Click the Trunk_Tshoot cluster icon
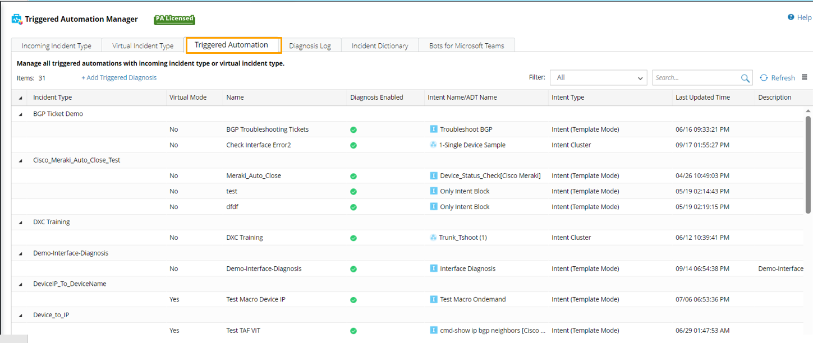Screen dimensions: 813x343 tap(433, 238)
